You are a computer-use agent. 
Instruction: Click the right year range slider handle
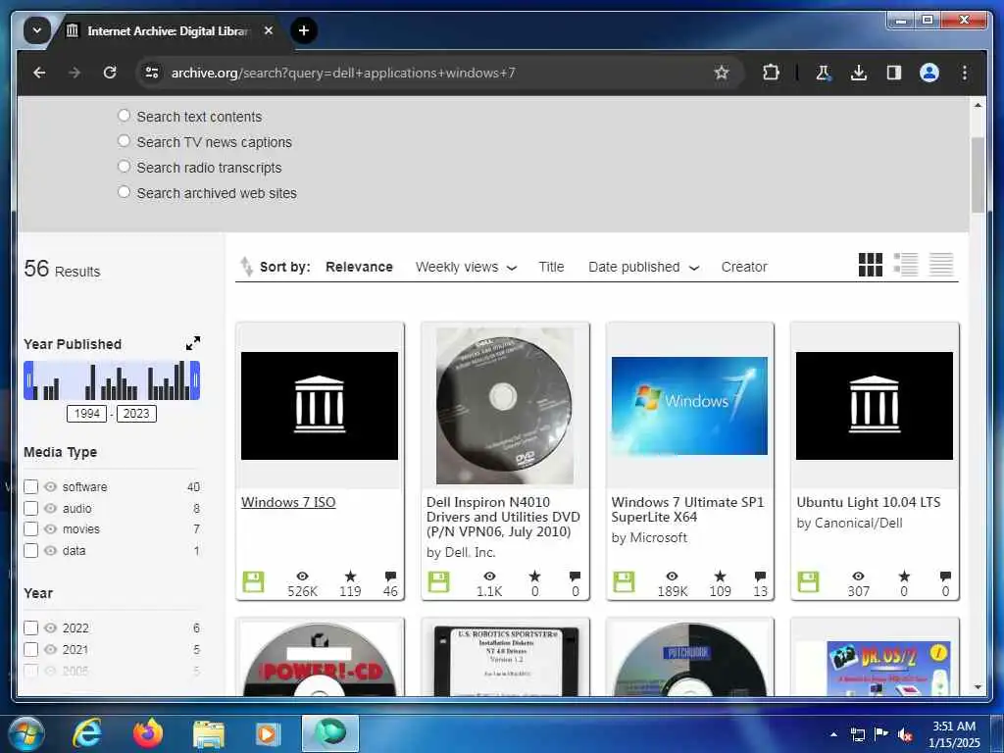(x=195, y=380)
